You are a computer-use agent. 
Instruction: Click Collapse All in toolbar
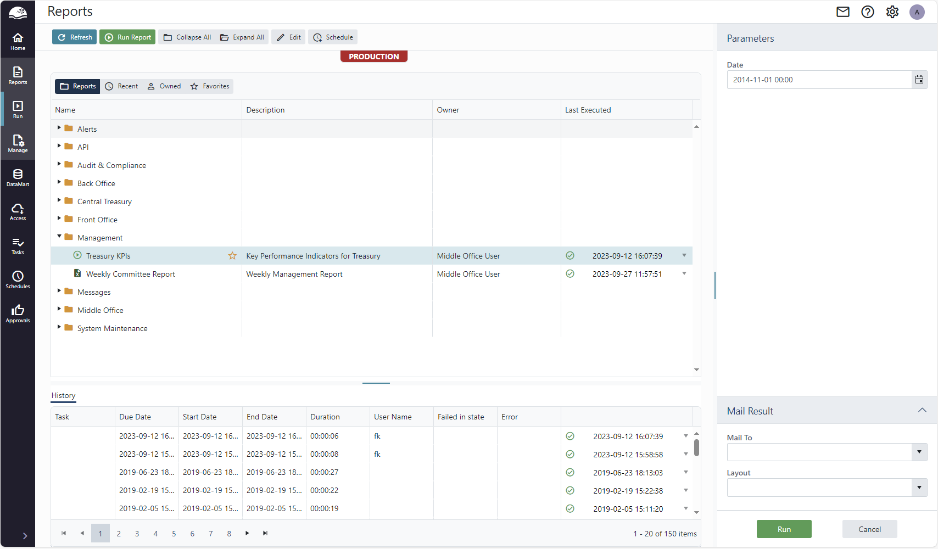[x=187, y=37]
